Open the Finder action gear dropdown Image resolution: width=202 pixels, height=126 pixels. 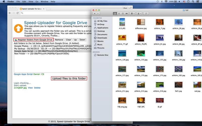click(x=132, y=13)
